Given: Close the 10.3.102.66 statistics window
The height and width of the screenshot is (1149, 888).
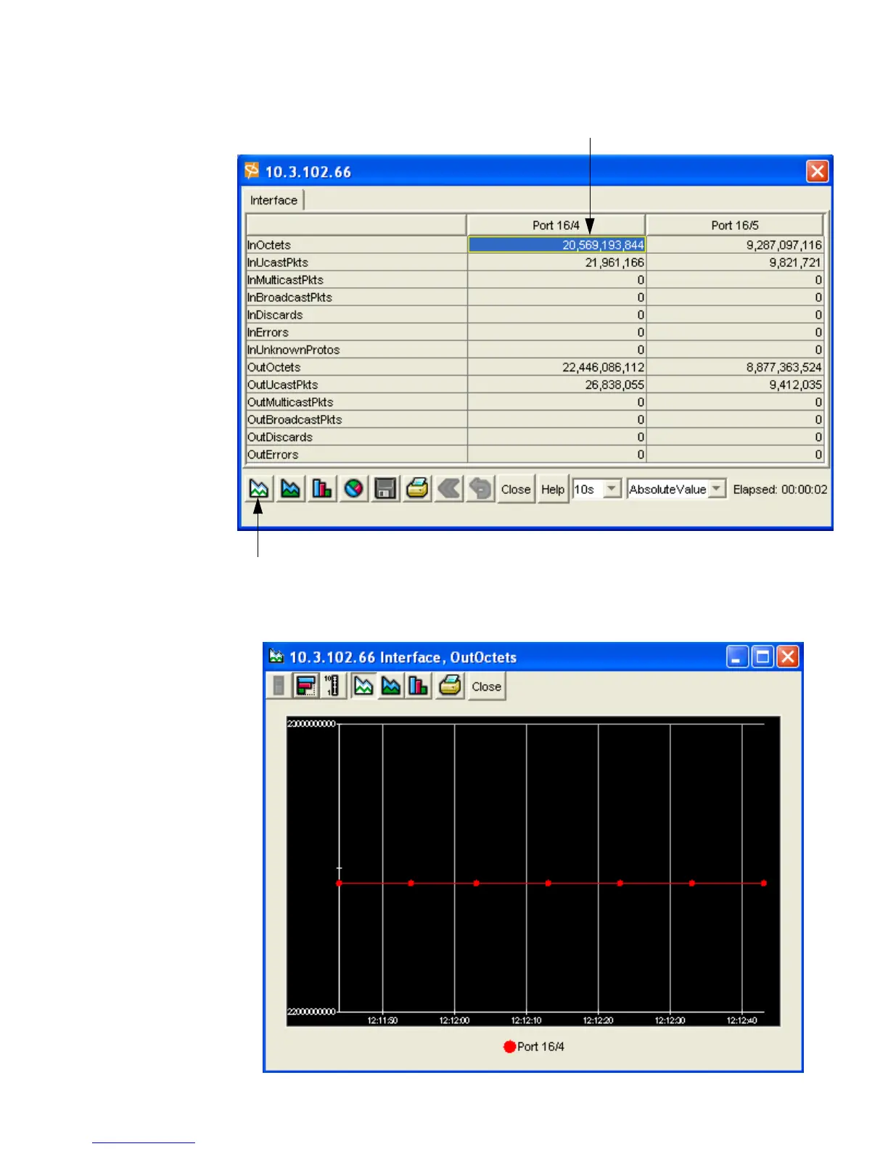Looking at the screenshot, I should (x=817, y=171).
